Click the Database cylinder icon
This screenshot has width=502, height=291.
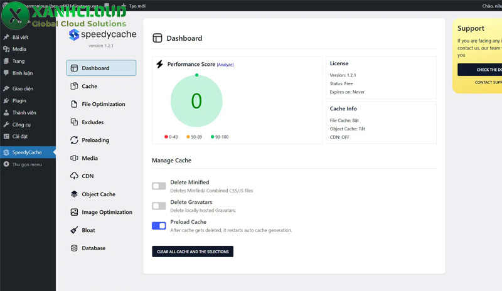coord(74,248)
